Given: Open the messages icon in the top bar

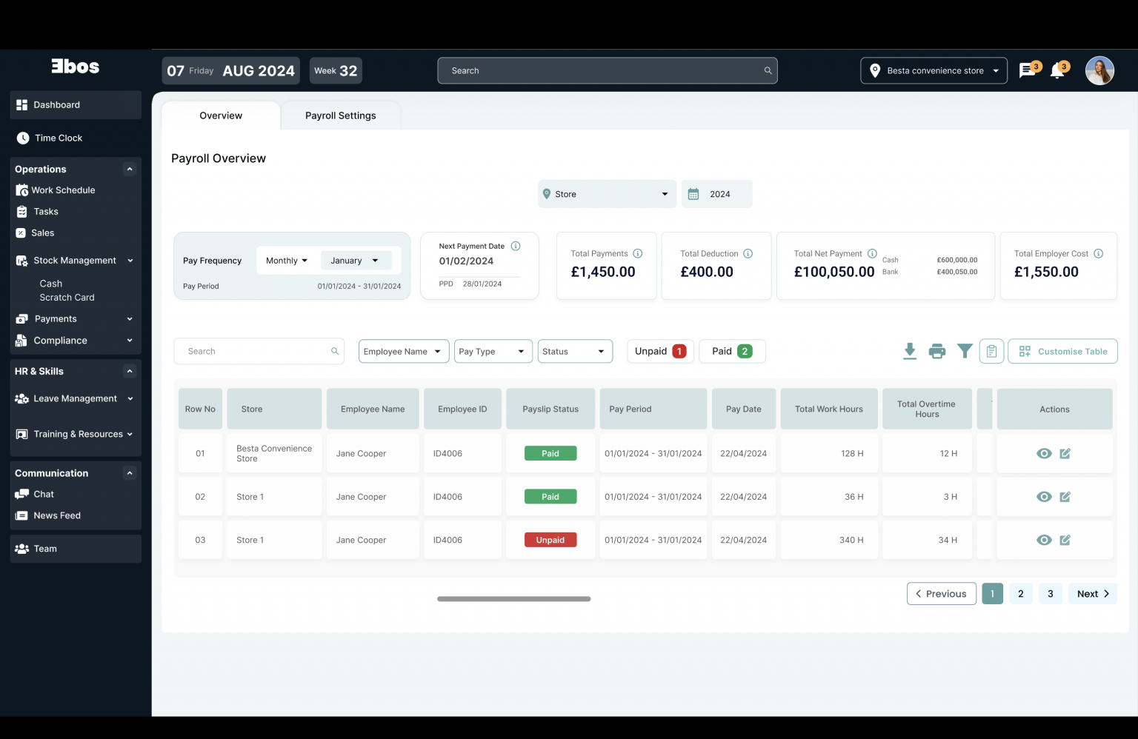Looking at the screenshot, I should click(x=1028, y=70).
